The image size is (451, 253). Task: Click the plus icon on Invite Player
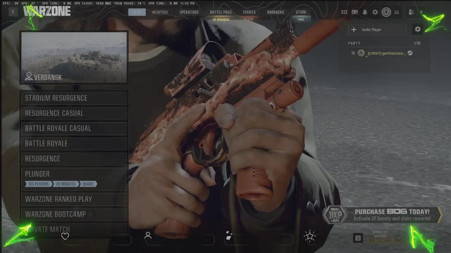354,30
